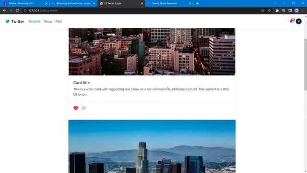This screenshot has height=173, width=307.
Task: Close the Font Awesome tab
Action: pos(190,3)
